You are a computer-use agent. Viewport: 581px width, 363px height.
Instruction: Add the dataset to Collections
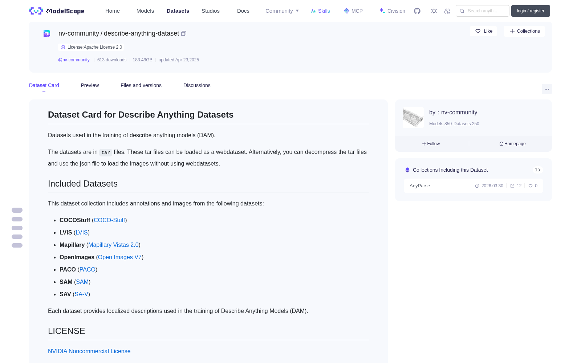[x=524, y=31]
